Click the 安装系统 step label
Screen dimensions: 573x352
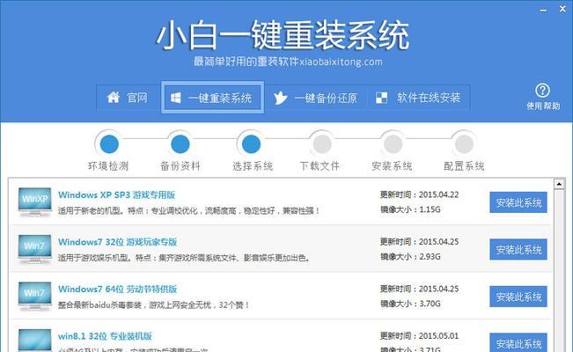point(392,166)
